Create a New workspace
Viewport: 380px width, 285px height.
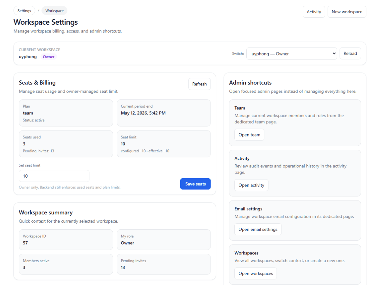[x=347, y=12]
